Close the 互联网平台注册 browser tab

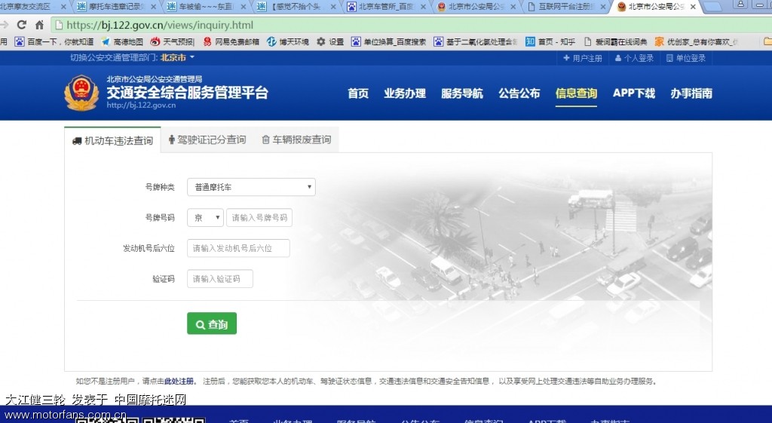[x=602, y=7]
